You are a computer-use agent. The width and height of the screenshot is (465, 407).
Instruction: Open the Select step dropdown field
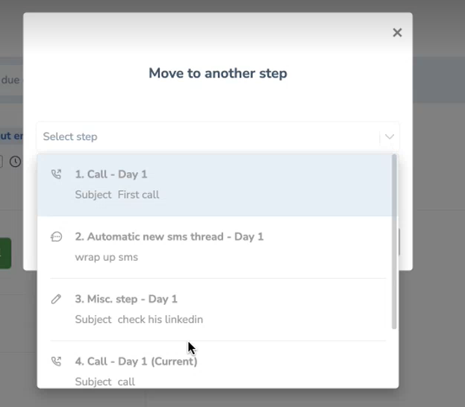pos(218,136)
